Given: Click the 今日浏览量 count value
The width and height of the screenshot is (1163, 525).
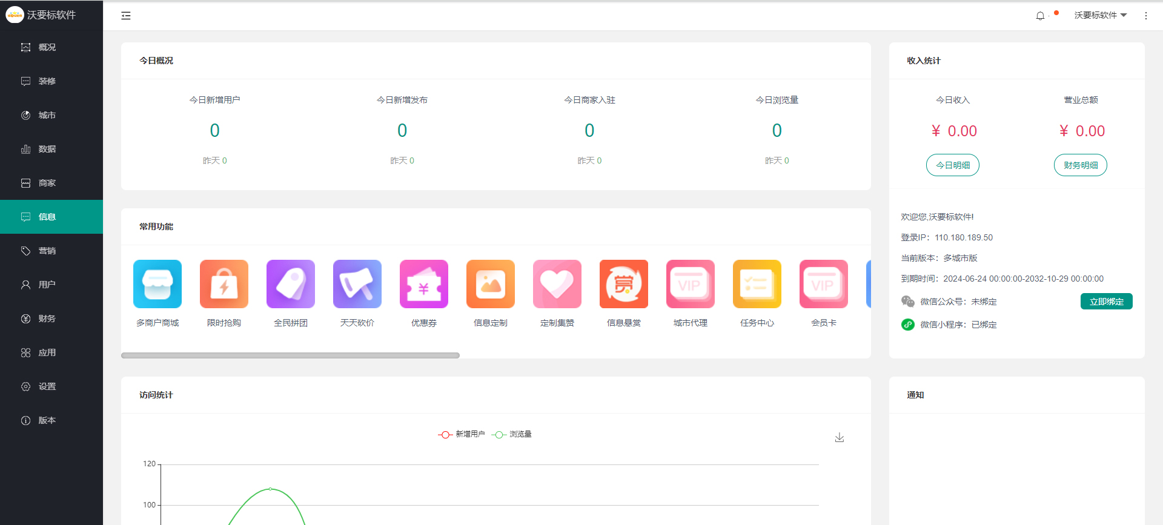Looking at the screenshot, I should pos(777,130).
